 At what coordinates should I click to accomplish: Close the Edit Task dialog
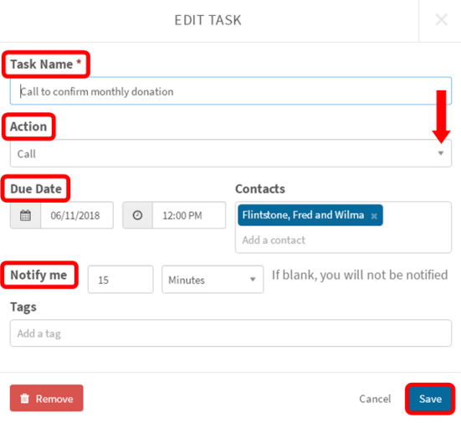[x=441, y=20]
